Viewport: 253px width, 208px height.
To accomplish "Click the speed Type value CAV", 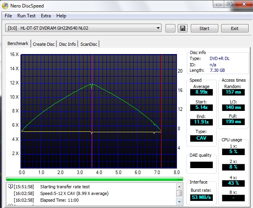I will click(x=201, y=139).
